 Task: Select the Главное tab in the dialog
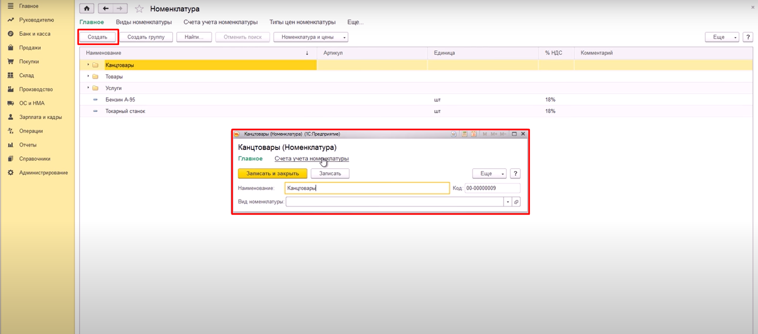point(250,159)
